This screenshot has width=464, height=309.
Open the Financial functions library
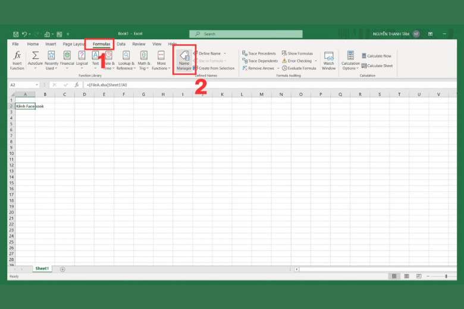coord(67,59)
